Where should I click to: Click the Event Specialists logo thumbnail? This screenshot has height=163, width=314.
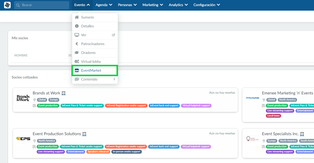click(252, 139)
